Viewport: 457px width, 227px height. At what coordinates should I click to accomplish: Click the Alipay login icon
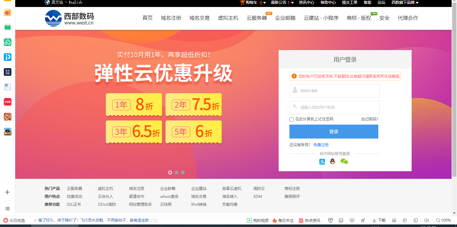click(322, 162)
